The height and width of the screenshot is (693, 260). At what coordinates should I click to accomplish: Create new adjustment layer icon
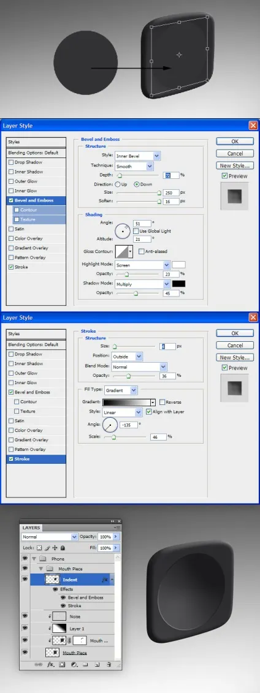74,664
